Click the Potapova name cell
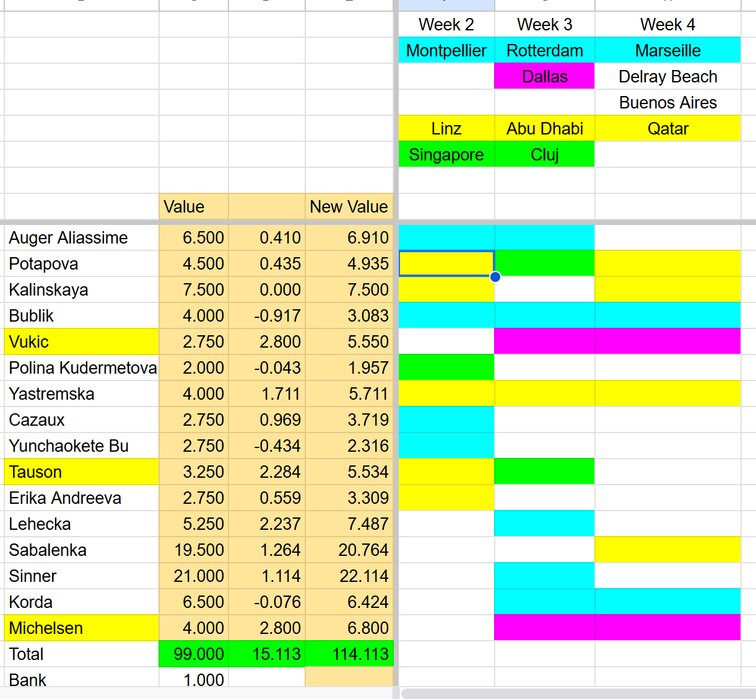Screen dimensions: 756x699 click(x=82, y=264)
